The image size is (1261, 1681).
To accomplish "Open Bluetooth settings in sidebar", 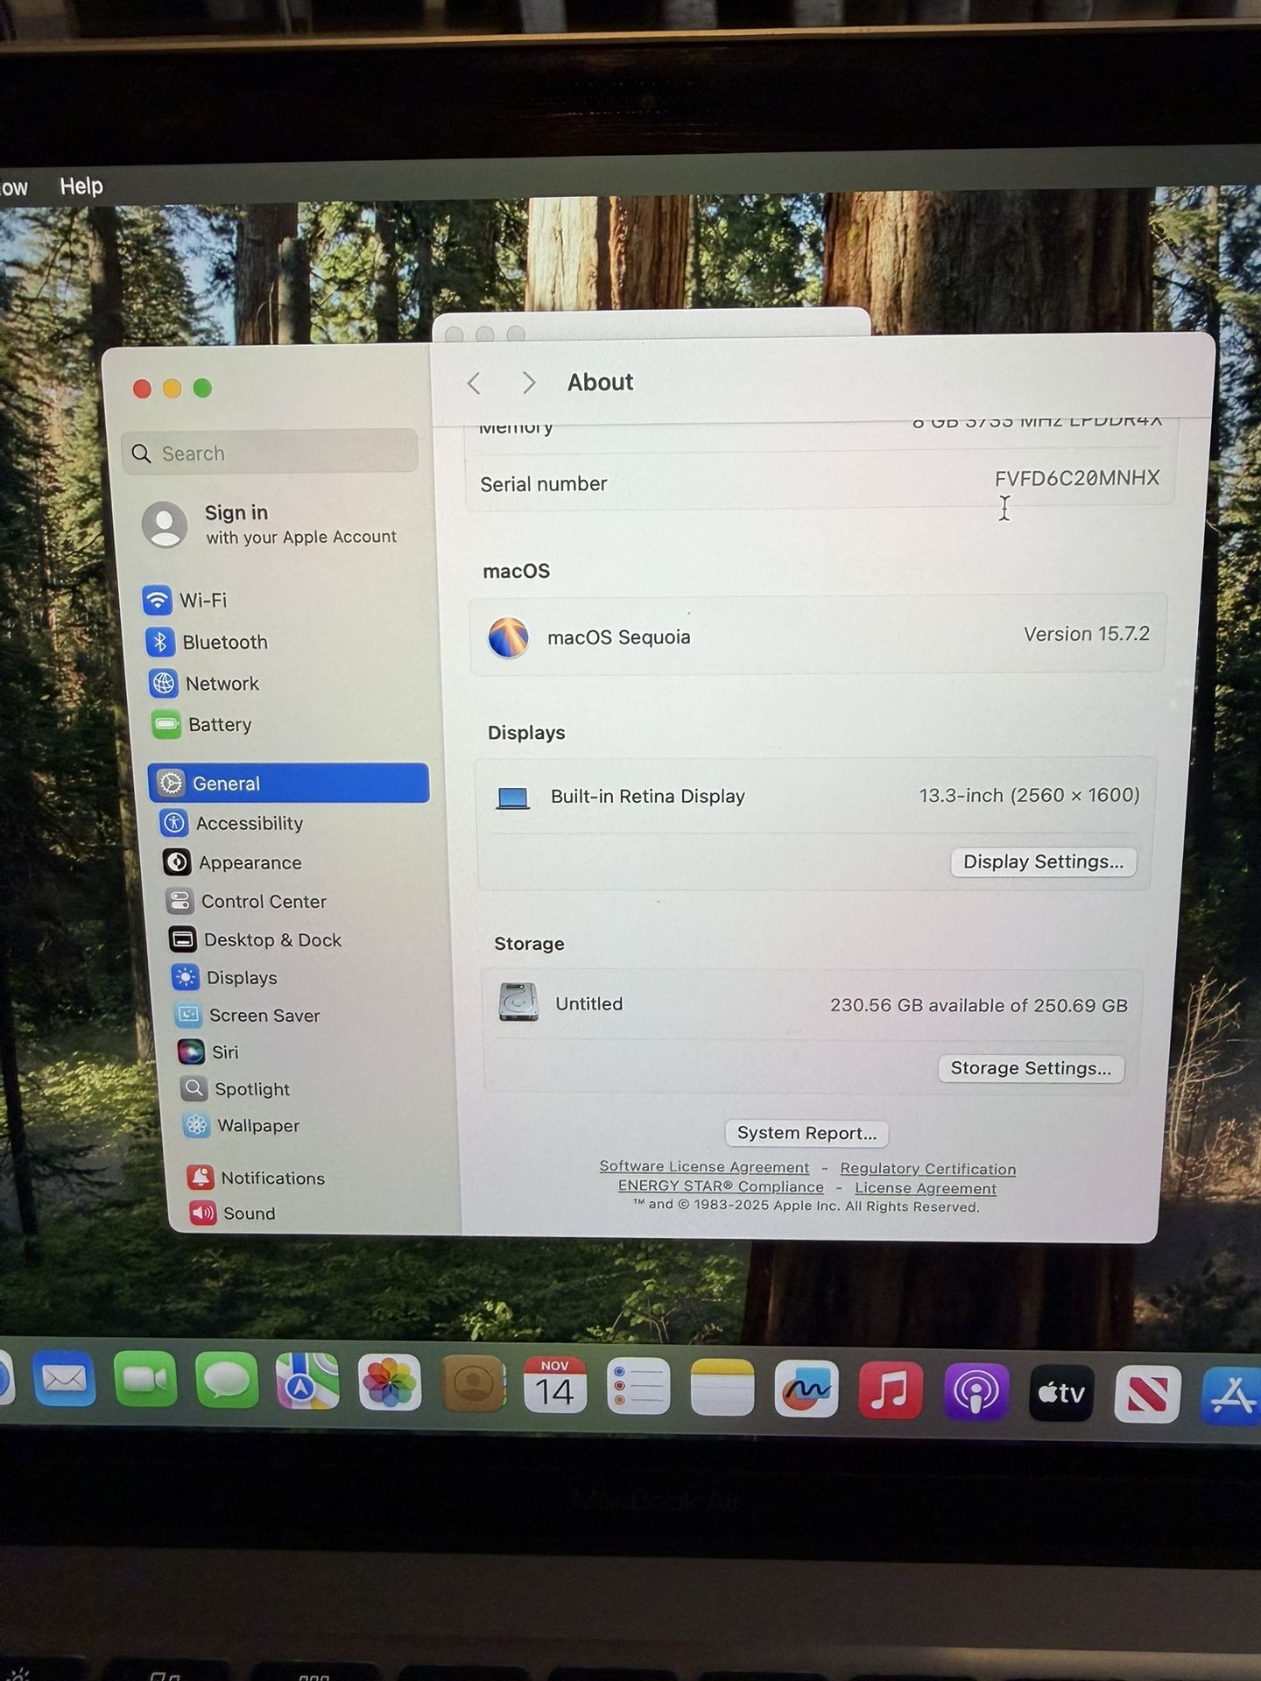I will coord(208,642).
